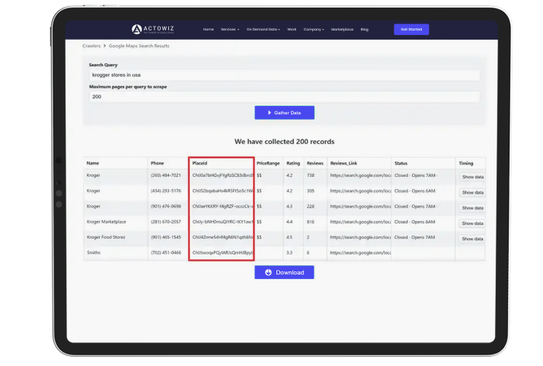
Task: Select the Kroger Food Stores status cell
Action: tap(414, 237)
